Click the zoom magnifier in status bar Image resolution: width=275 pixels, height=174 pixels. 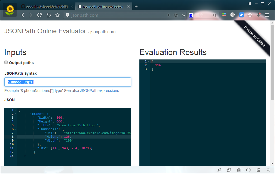268,170
